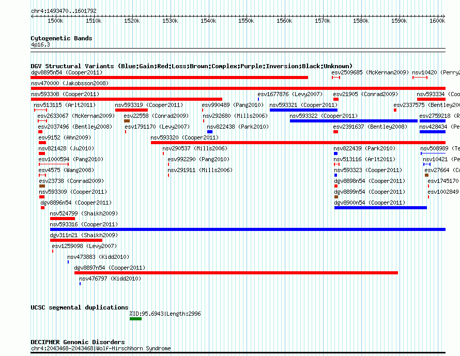The image size is (460, 356).
Task: Open esv21905 (Conrad2009) label
Action: [365, 94]
